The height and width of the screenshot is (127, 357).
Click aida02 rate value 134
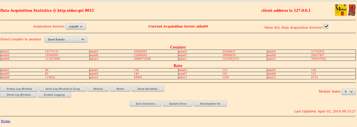tap(136, 70)
